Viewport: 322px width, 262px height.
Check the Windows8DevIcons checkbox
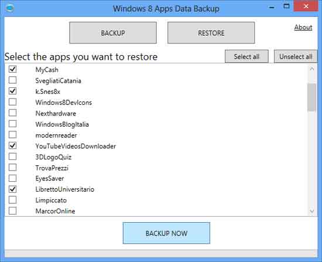(12, 102)
